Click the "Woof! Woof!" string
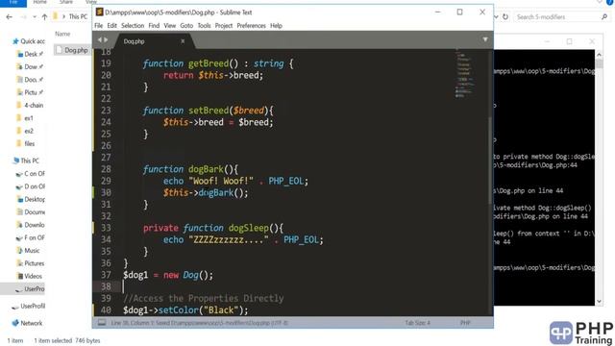The height and width of the screenshot is (346, 615). tap(221, 181)
